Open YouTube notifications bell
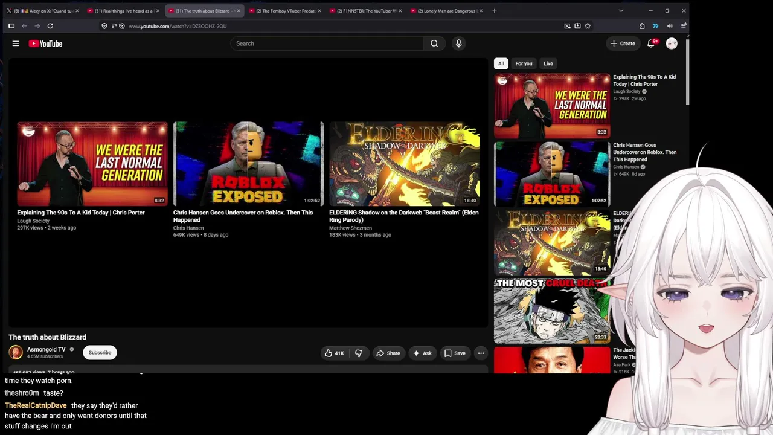Screen dimensions: 773x435 point(651,43)
